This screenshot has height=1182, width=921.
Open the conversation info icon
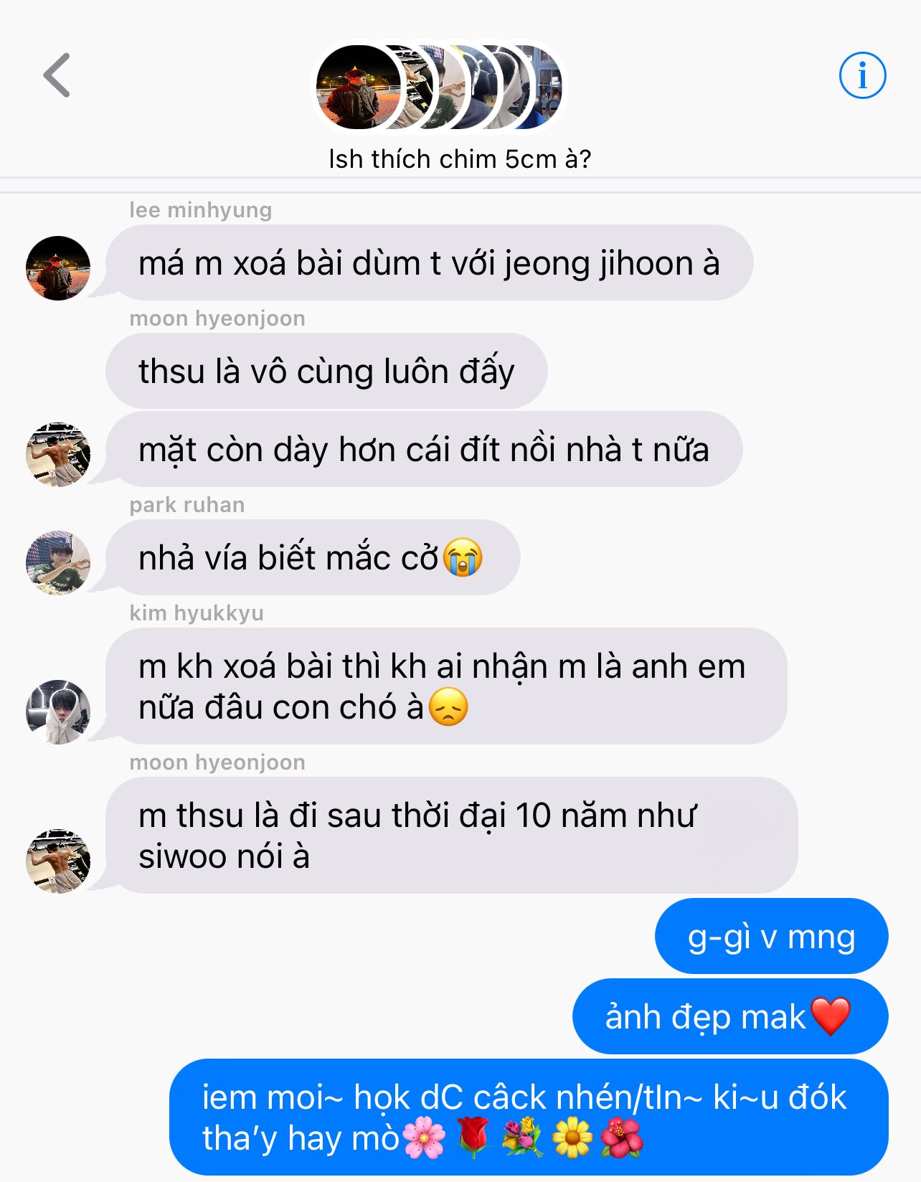862,75
